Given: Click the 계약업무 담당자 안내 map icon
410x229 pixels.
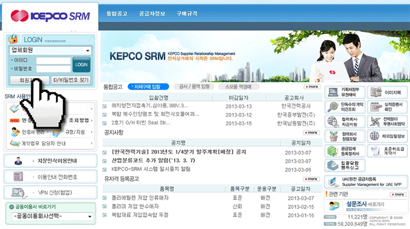Looking at the screenshot, I should pos(15,143).
